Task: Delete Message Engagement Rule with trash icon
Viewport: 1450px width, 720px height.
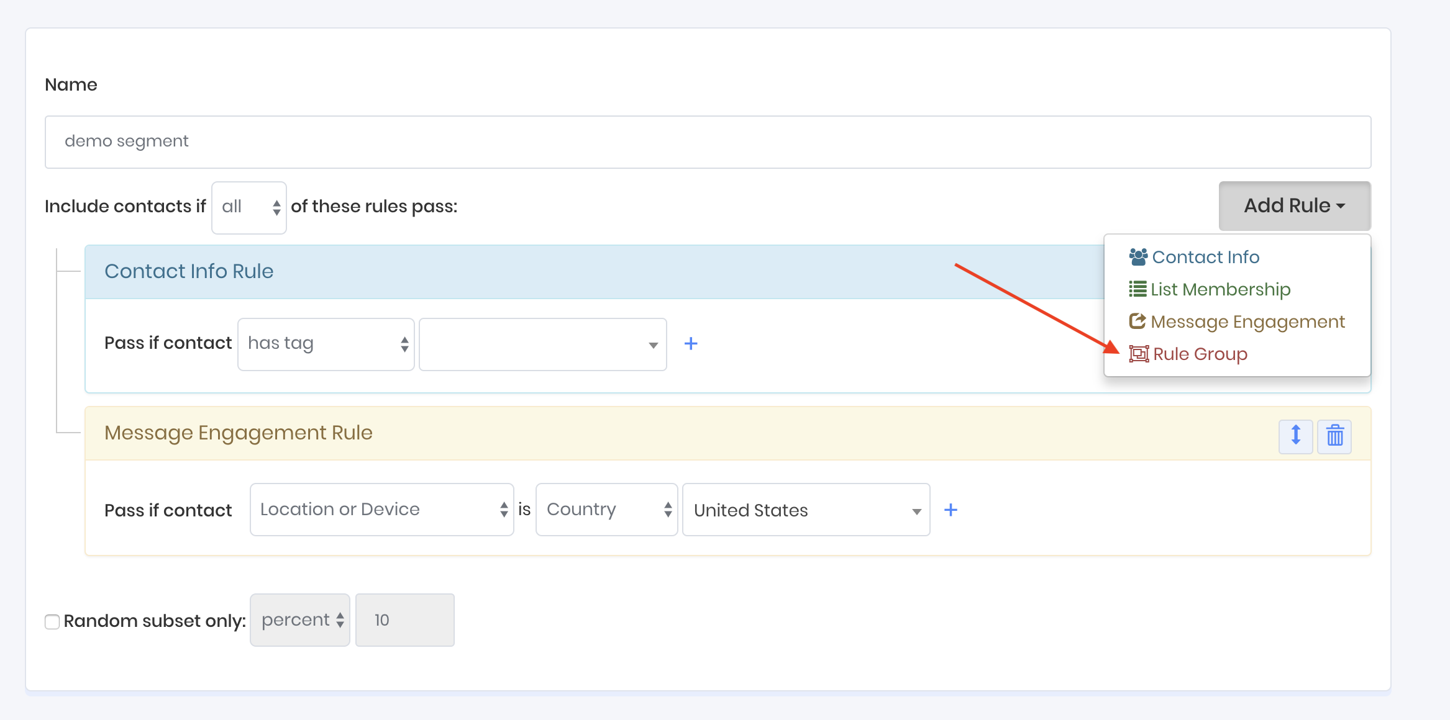Action: pos(1334,436)
